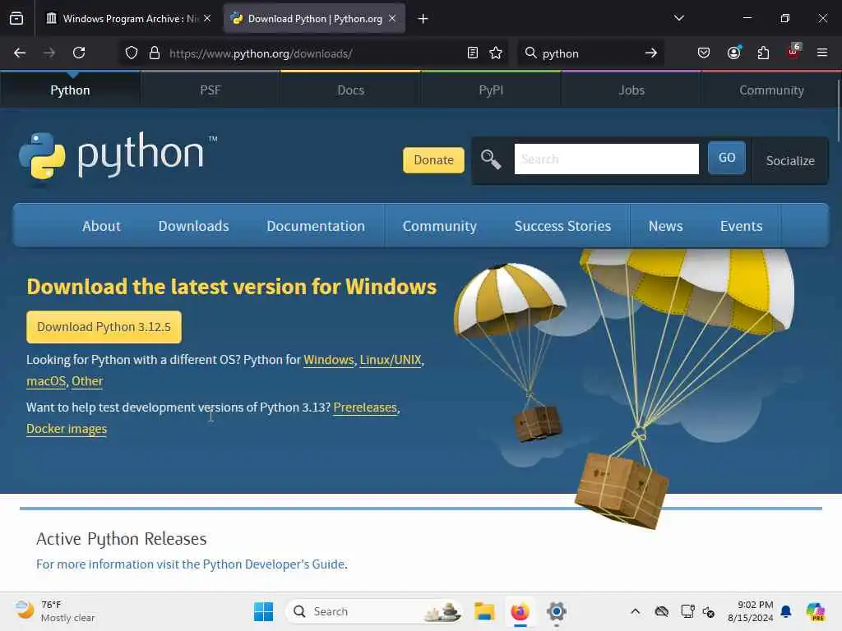
Task: Open the extensions puzzle icon
Action: point(763,53)
